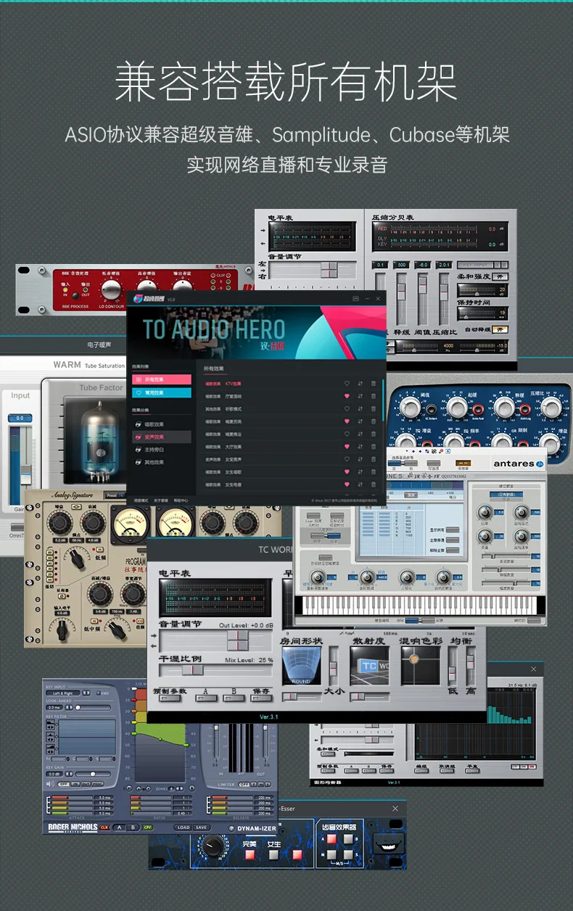Viewport: 573px width, 911px height.
Task: Select 所有效果 in effects list sidebar
Action: coord(162,379)
